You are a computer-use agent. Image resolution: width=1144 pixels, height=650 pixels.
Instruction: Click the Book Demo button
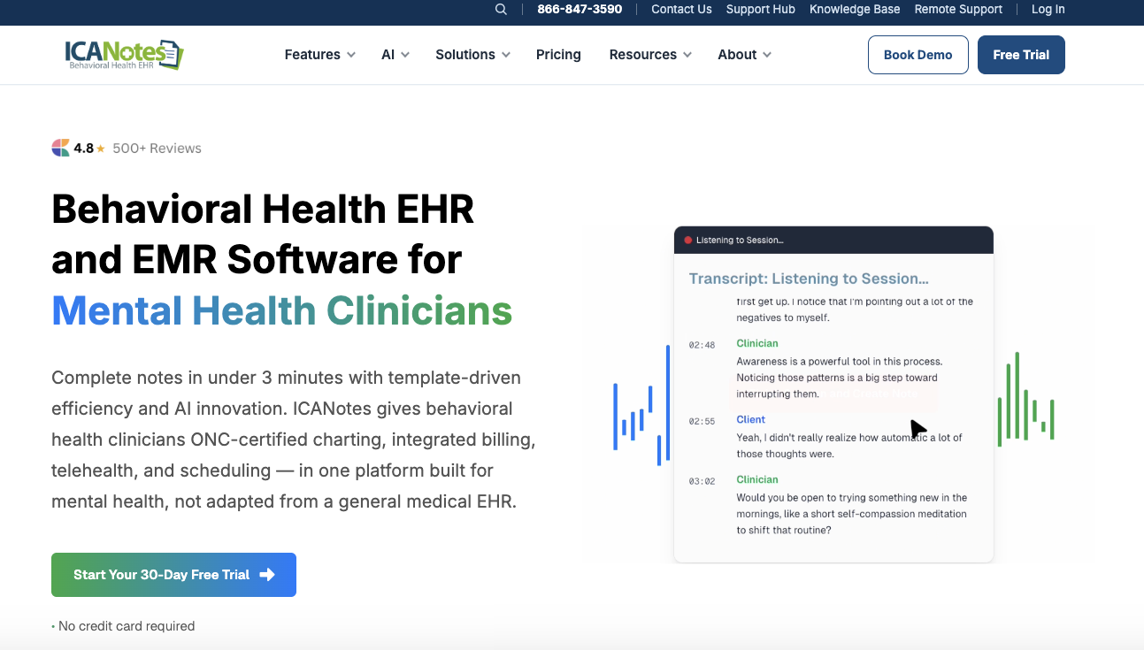pyautogui.click(x=918, y=55)
